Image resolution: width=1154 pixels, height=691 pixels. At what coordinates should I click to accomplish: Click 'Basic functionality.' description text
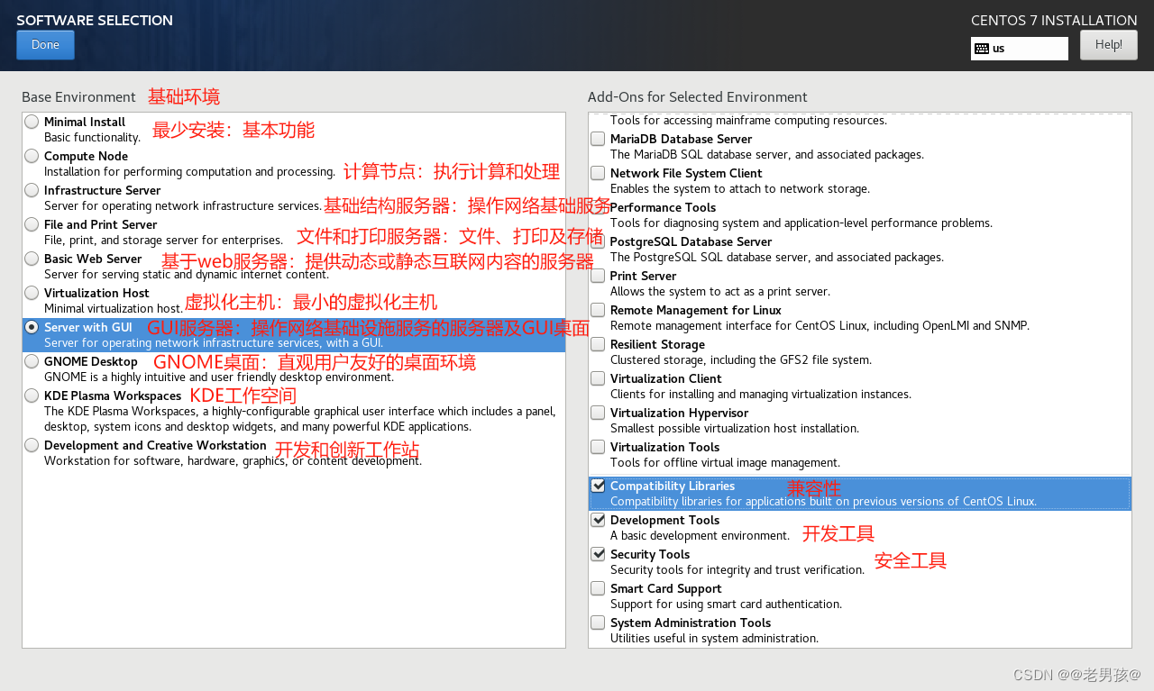(92, 138)
